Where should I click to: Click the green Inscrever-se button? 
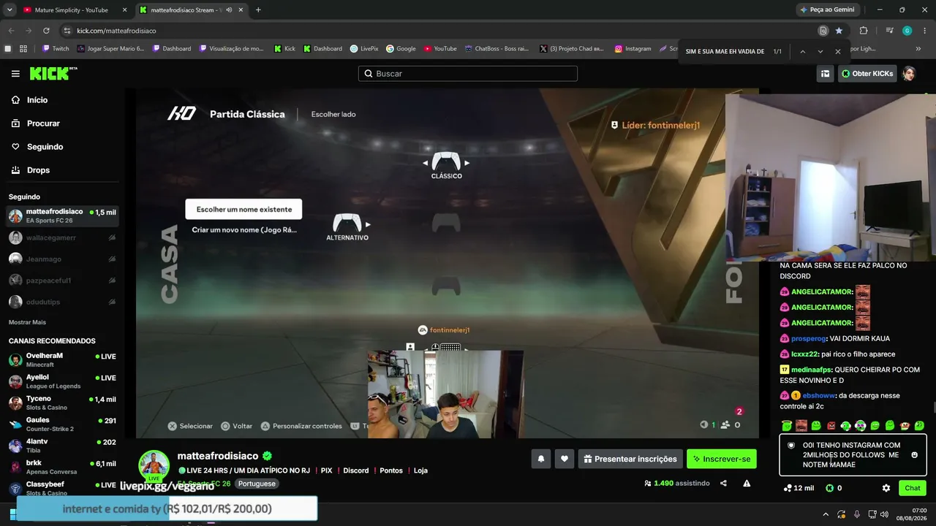coord(722,459)
